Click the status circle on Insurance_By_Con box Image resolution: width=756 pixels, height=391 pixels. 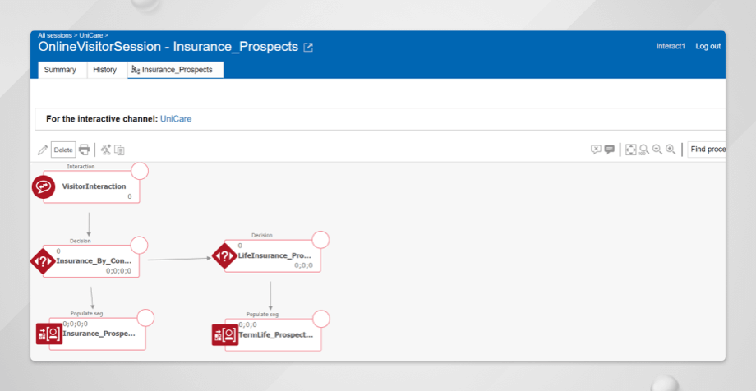click(x=140, y=245)
